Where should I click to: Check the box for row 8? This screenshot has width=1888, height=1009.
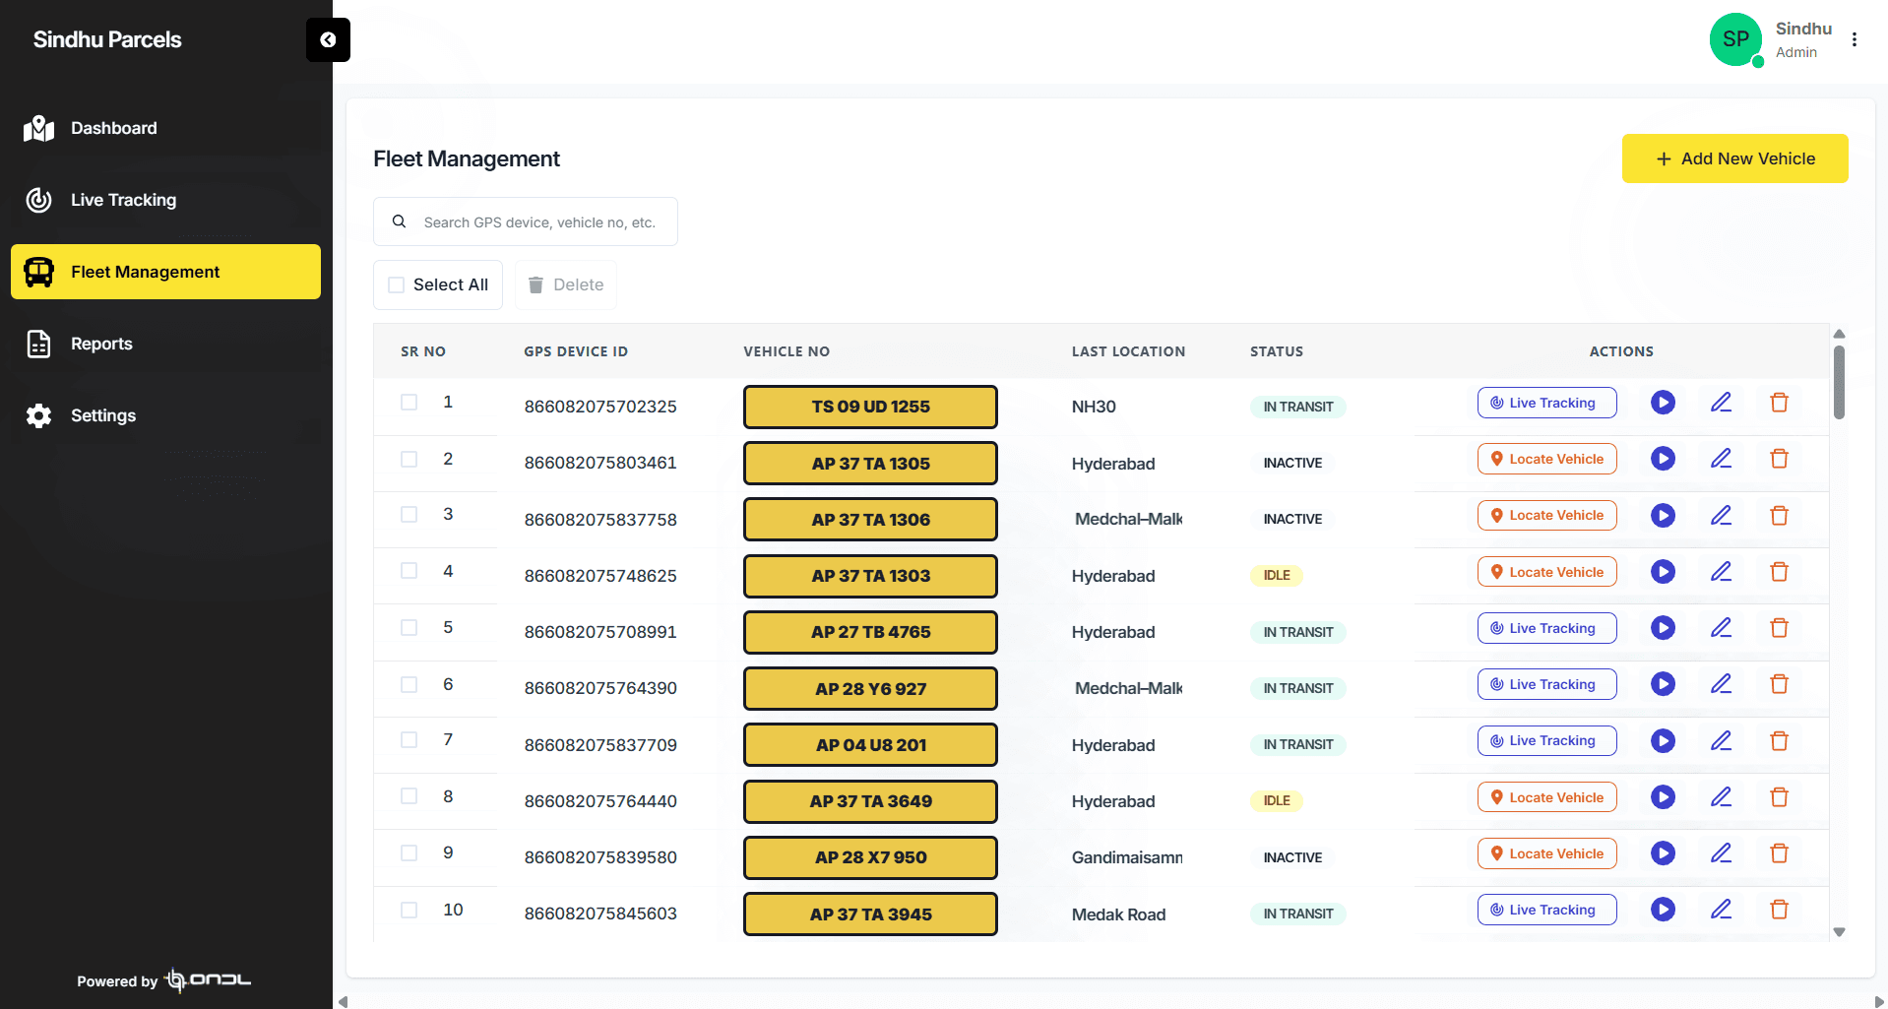click(x=409, y=796)
